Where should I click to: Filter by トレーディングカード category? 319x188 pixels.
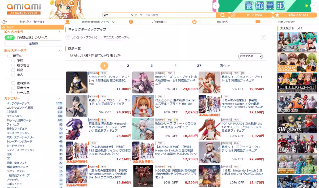[x=19, y=142]
